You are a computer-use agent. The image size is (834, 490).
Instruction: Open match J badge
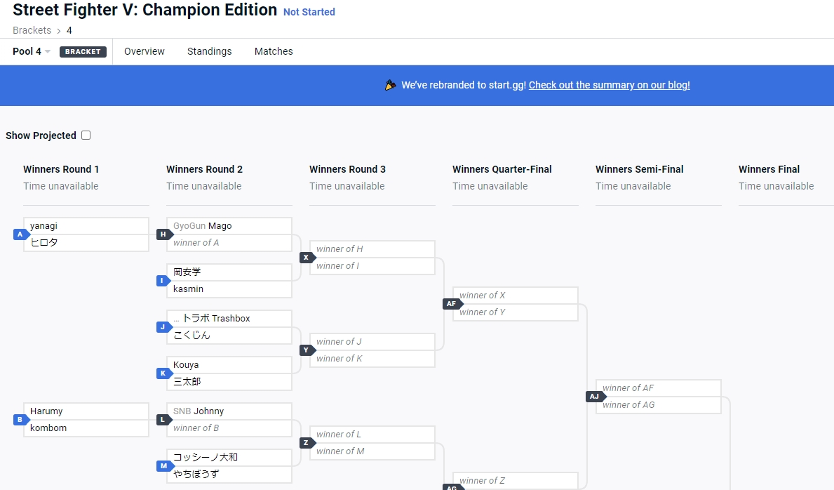pos(163,327)
